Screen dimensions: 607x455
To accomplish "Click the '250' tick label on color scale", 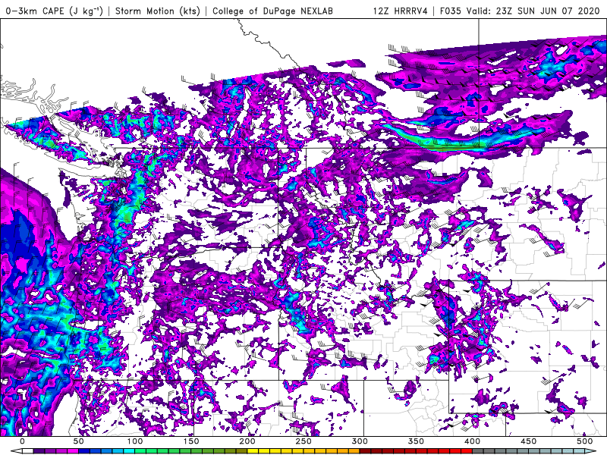I will point(303,441).
